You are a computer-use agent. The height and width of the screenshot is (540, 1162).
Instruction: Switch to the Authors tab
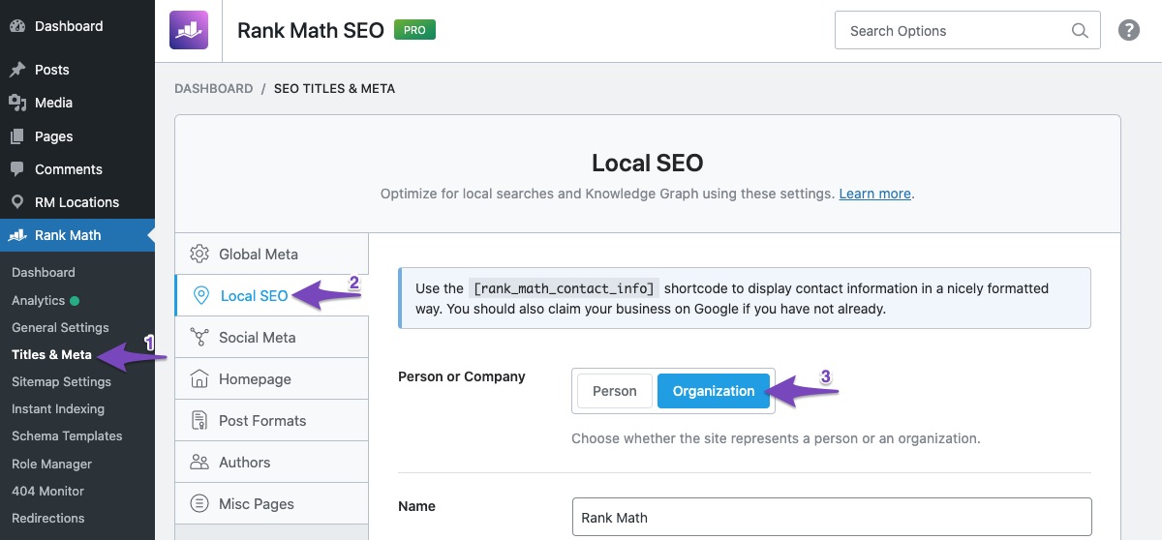(272, 463)
